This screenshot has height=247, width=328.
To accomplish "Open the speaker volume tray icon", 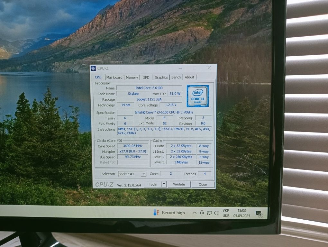I will [216, 213].
